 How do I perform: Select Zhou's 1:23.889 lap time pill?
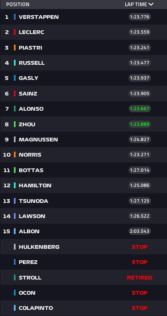[x=140, y=124]
